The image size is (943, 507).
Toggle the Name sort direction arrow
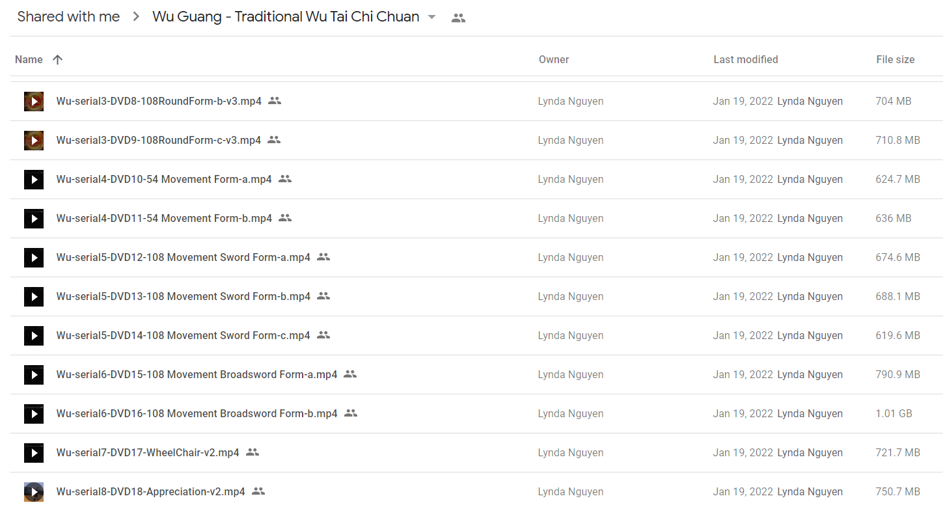pos(57,60)
